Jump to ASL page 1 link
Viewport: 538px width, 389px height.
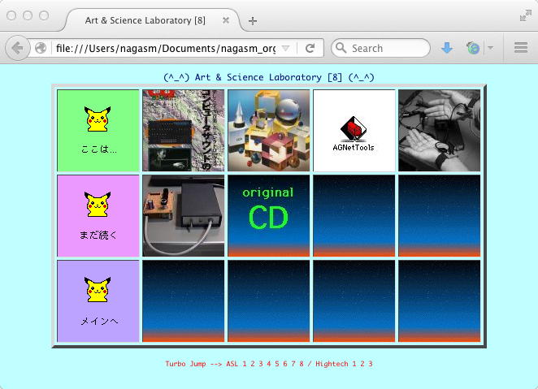pyautogui.click(x=245, y=364)
